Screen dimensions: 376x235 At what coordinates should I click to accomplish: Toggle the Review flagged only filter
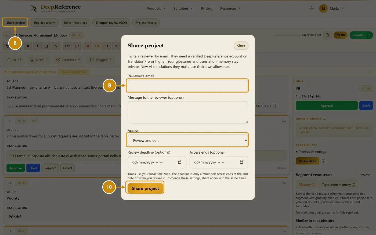74,72
